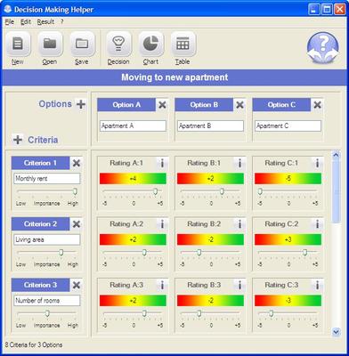Open info for Rating C:1
Image resolution: width=349 pixels, height=356 pixels.
pos(317,163)
